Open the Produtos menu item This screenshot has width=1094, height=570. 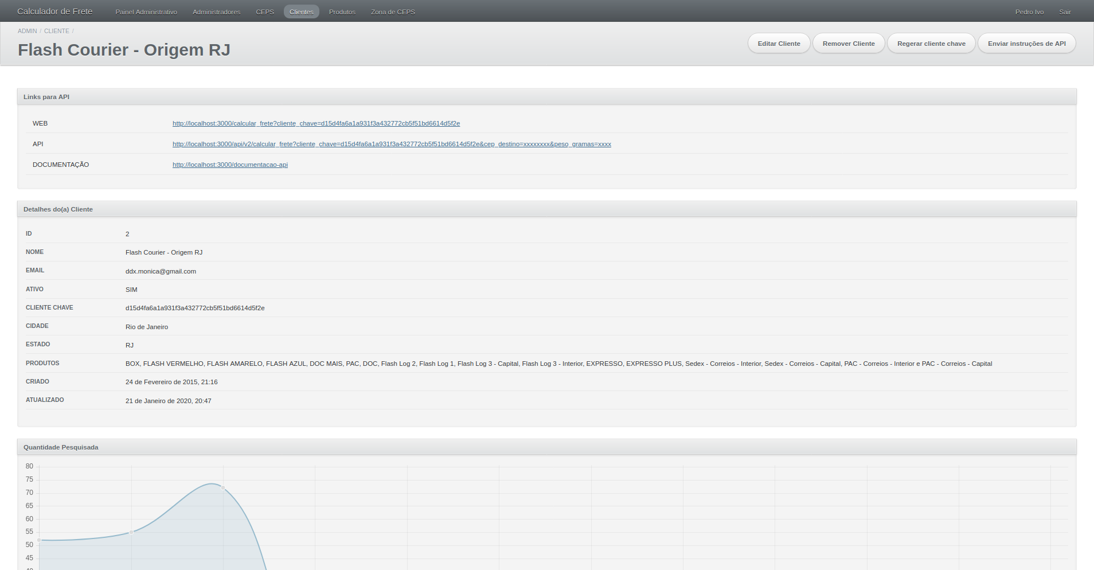pos(342,12)
